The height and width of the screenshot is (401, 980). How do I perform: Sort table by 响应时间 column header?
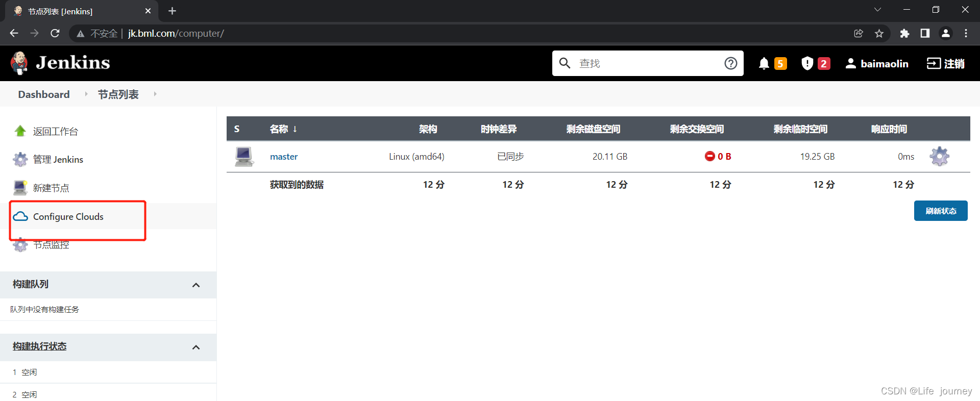[889, 129]
